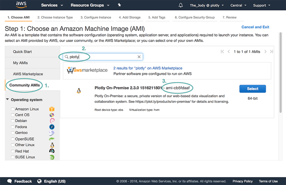Go to previous page of AMIs
This screenshot has height=185, width=286.
click(229, 51)
